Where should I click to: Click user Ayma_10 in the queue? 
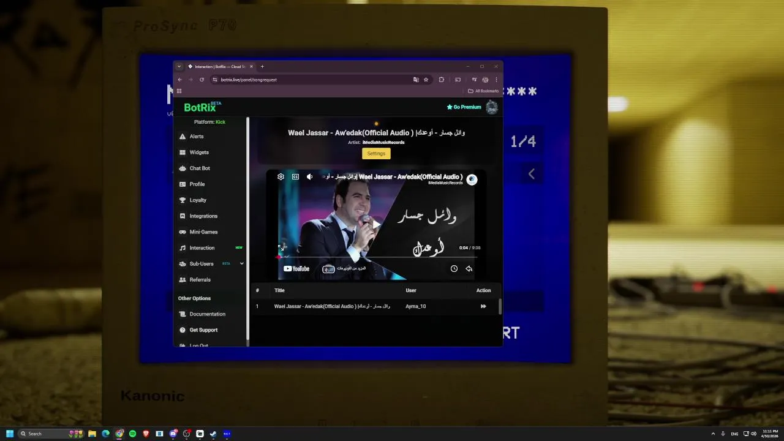tap(415, 306)
